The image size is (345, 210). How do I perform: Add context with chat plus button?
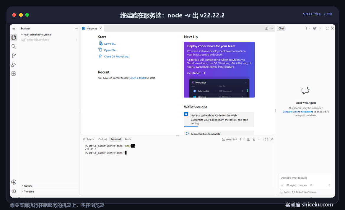(282, 185)
